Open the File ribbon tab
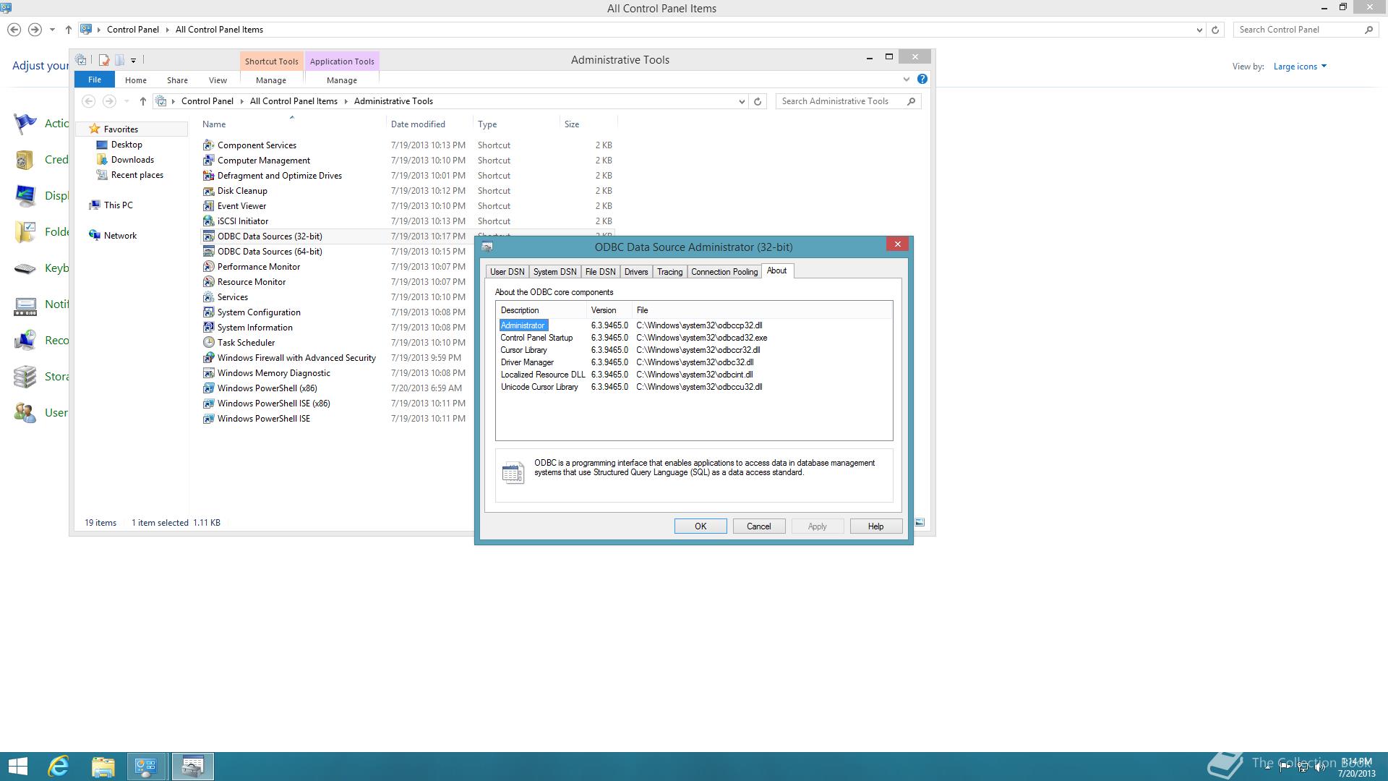Screen dimensions: 1388x781 (95, 80)
